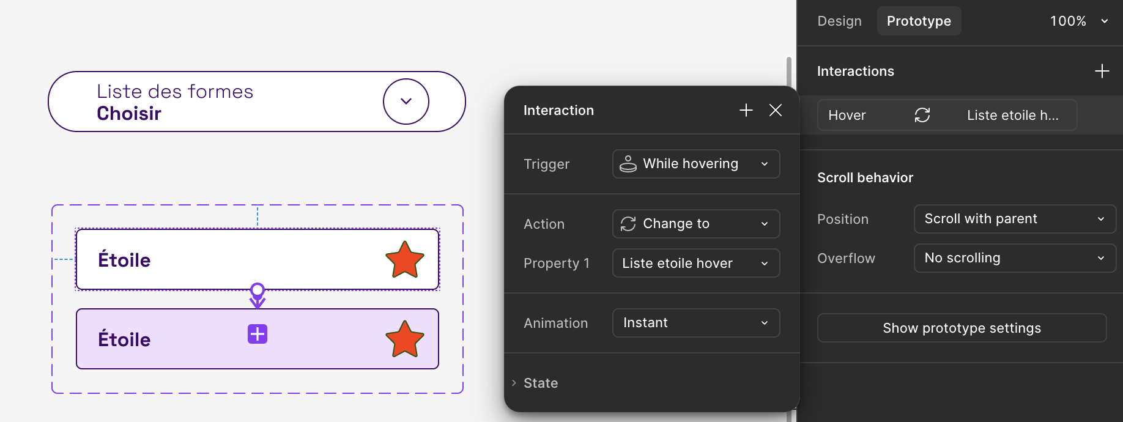Click the purple plus variant button
This screenshot has width=1123, height=422.
[258, 334]
